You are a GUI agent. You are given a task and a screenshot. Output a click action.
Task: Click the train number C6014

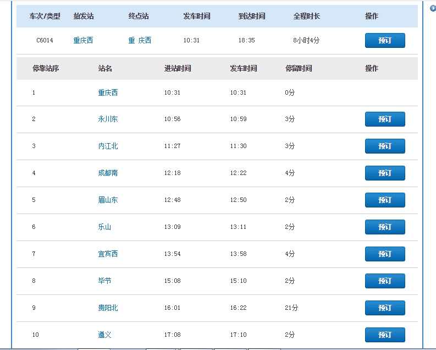[45, 40]
